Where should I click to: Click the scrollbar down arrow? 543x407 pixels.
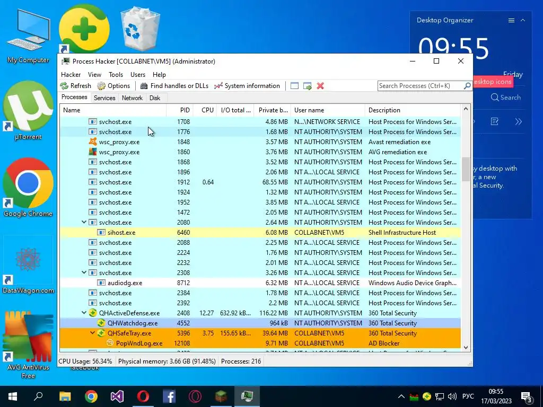click(466, 348)
